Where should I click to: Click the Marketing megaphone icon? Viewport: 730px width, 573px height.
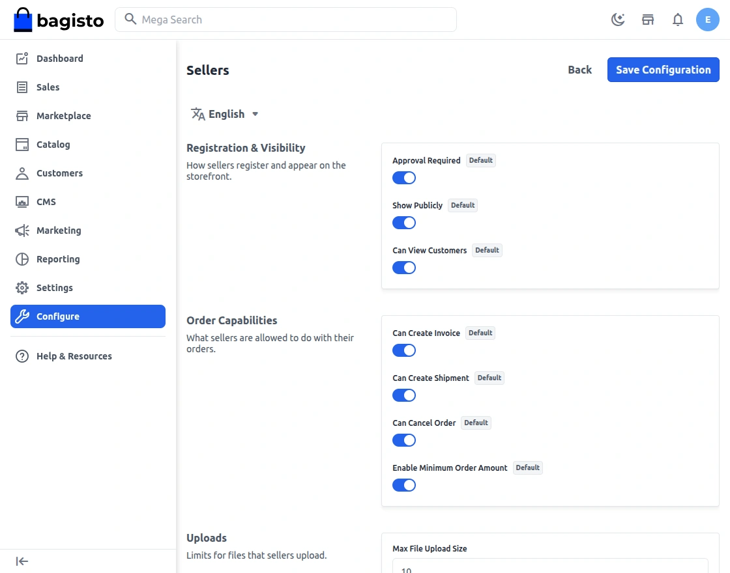pos(22,231)
